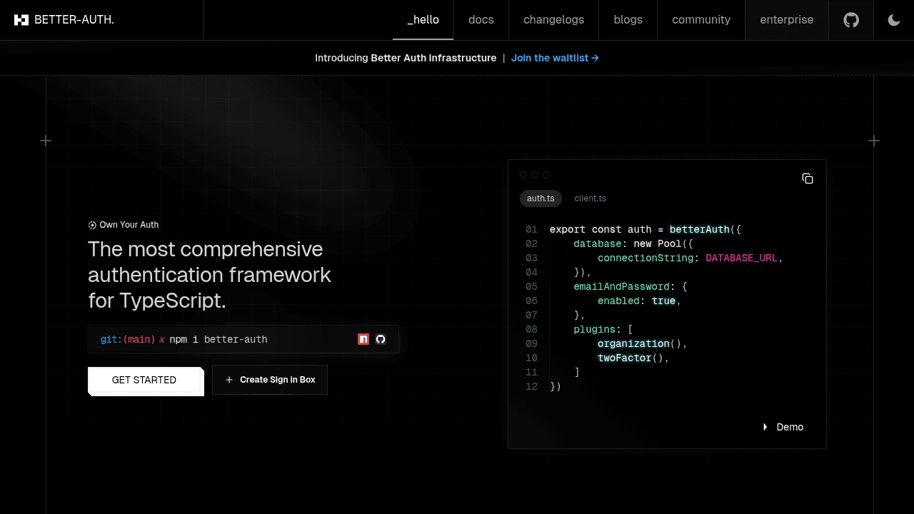
Task: Click the arrow beside Demo label
Action: (x=765, y=427)
